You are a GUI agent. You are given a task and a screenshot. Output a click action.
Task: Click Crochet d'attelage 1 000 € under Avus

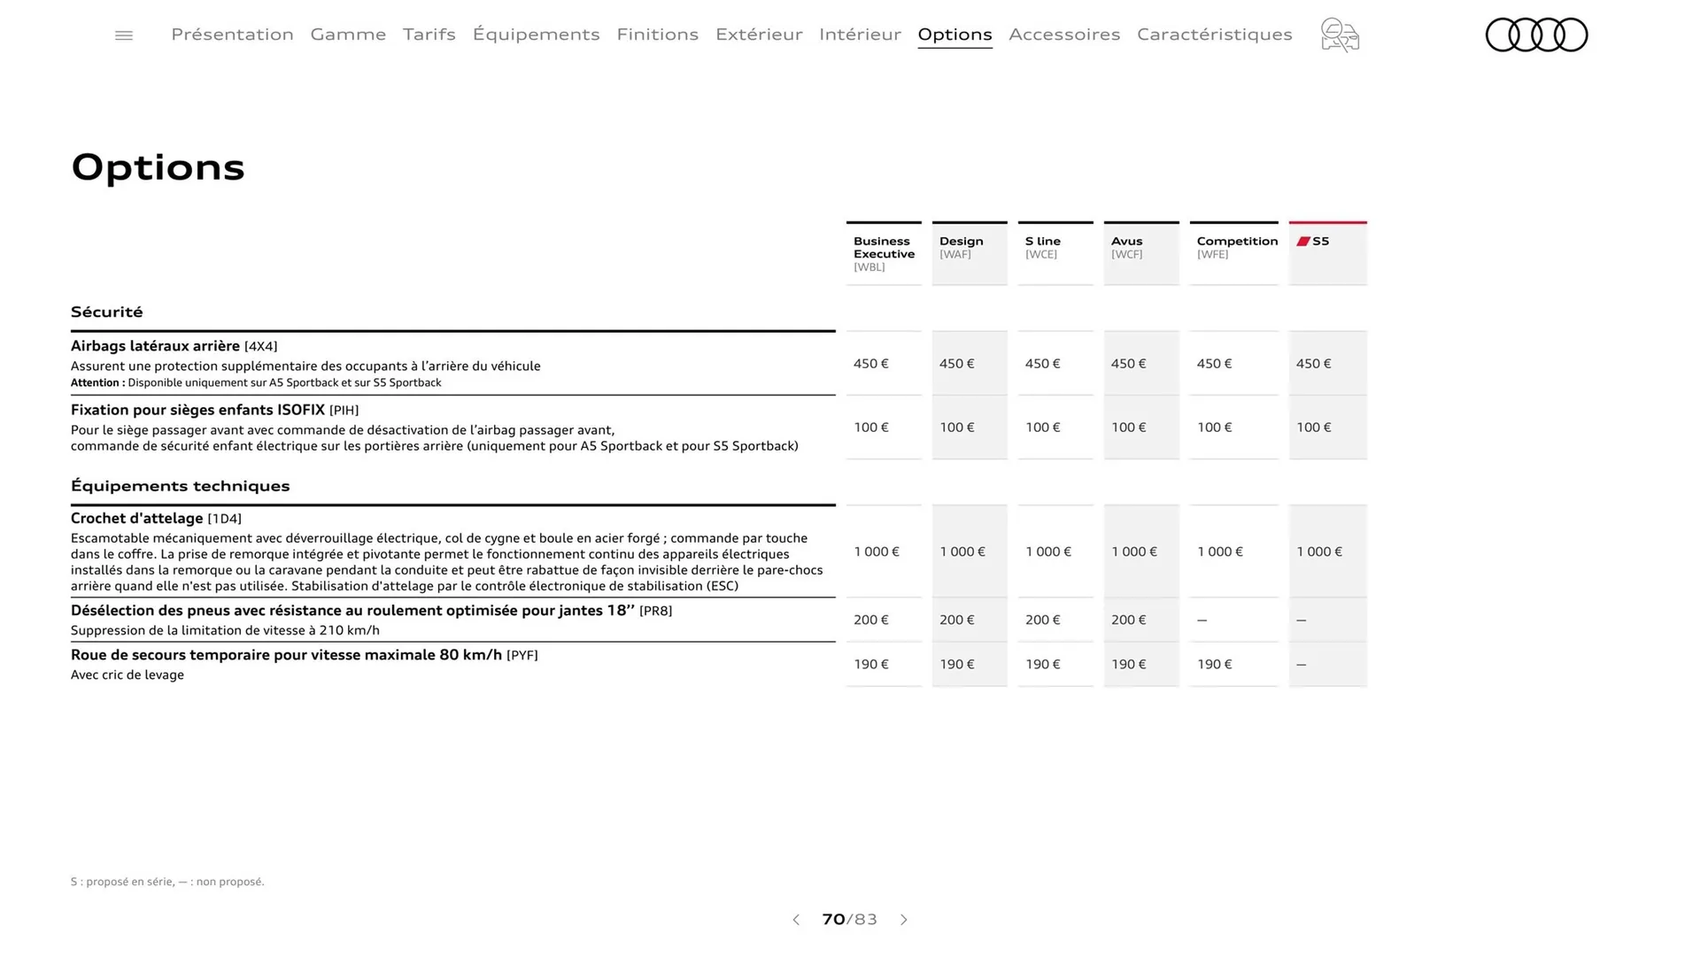(1134, 551)
